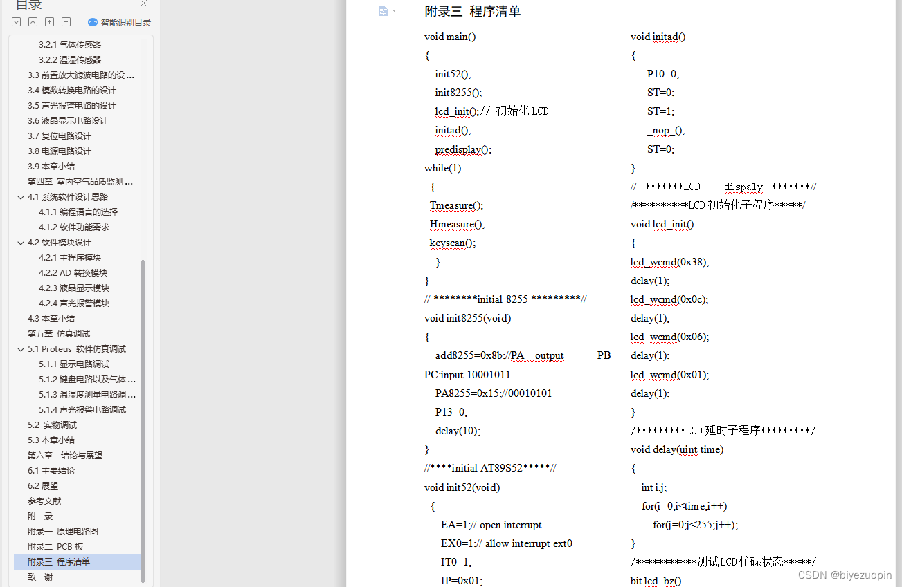Go to 5.1.1 显示电路调试
This screenshot has width=902, height=587.
74,364
